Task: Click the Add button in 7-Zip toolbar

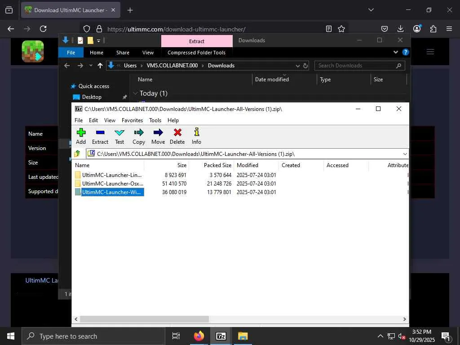Action: coord(81,137)
